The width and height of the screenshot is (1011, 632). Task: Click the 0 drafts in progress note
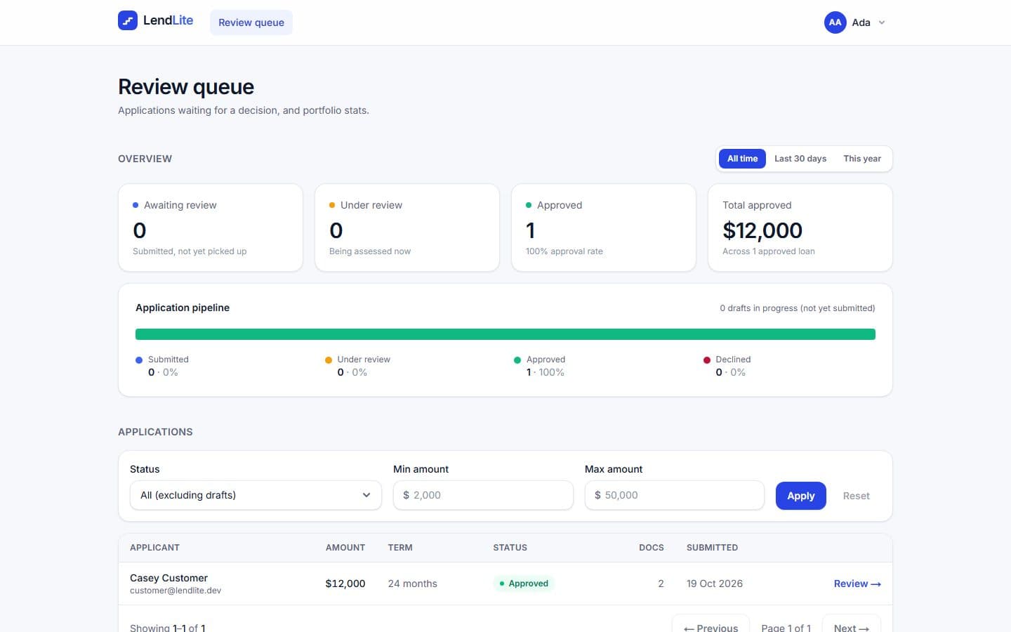(x=798, y=308)
